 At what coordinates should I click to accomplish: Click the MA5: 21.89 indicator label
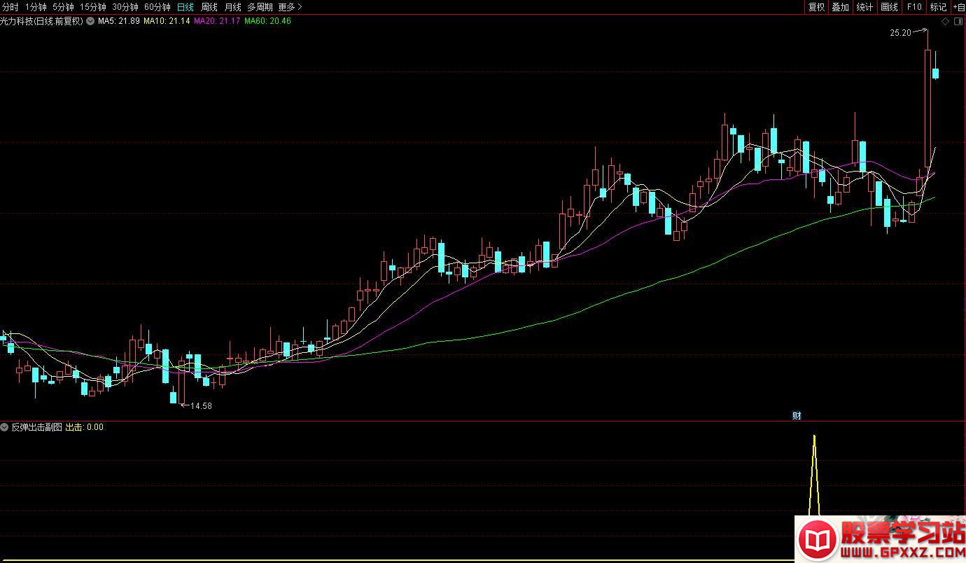point(119,21)
